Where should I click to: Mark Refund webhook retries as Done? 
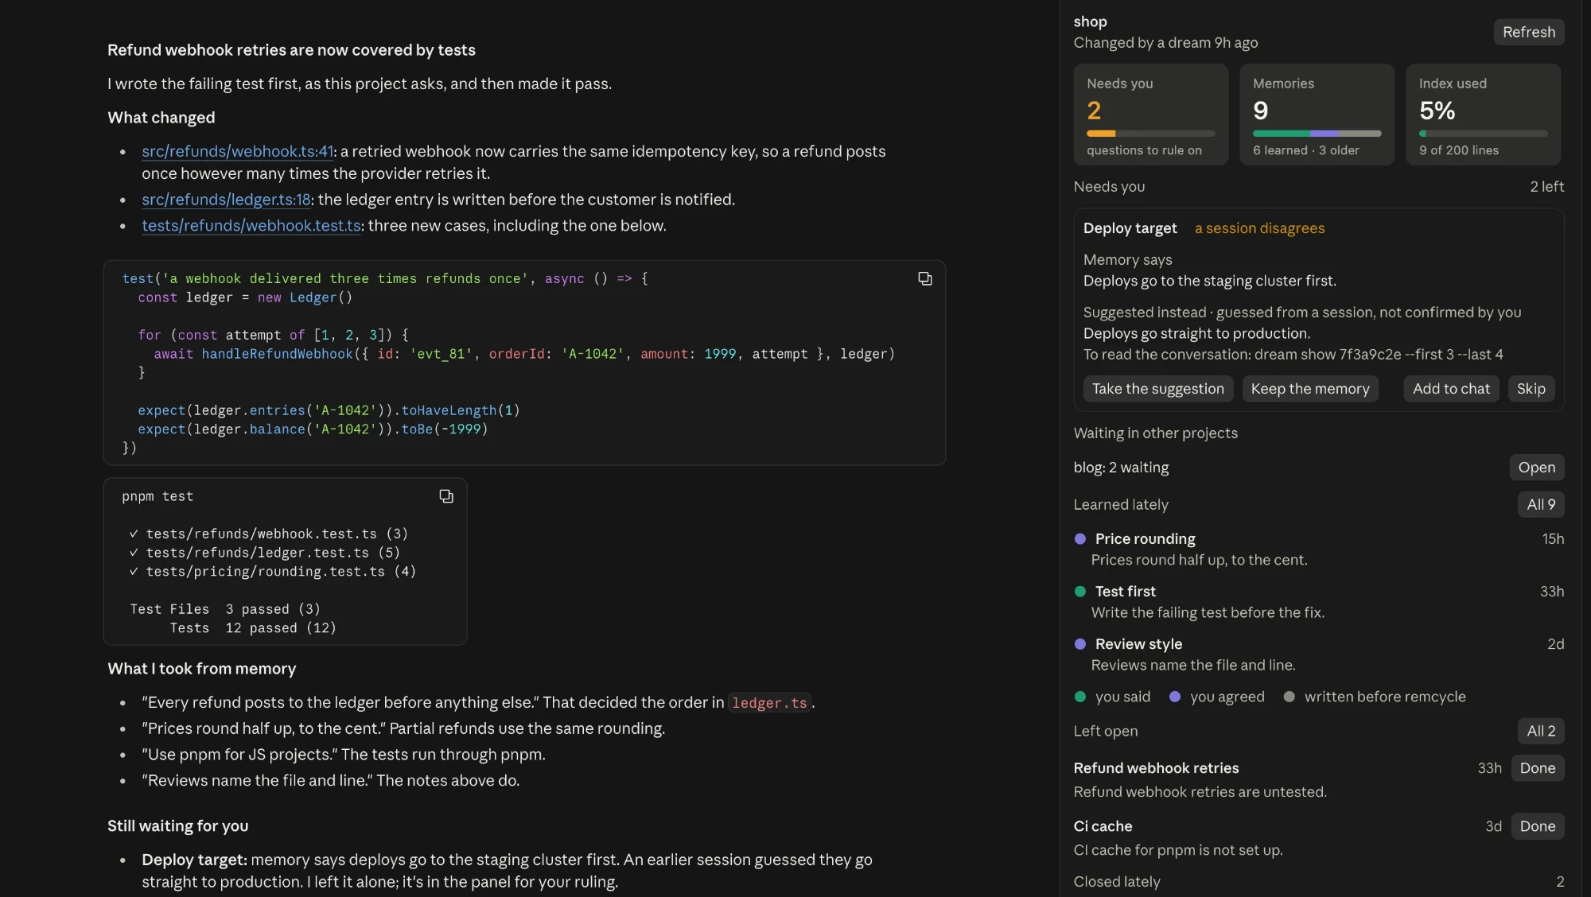pyautogui.click(x=1537, y=768)
